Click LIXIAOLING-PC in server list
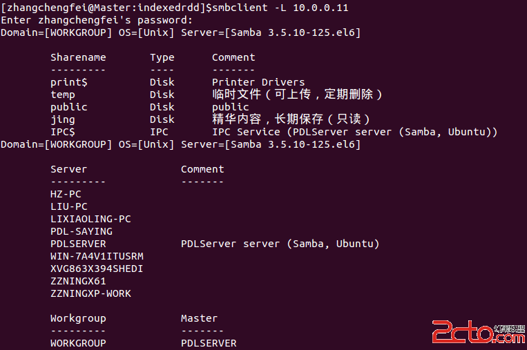This screenshot has width=527, height=350. 90,219
